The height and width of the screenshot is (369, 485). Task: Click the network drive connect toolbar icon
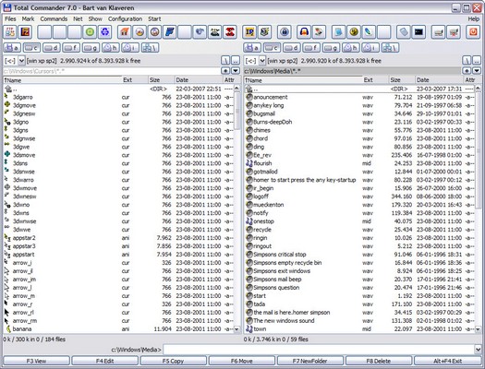(439, 32)
